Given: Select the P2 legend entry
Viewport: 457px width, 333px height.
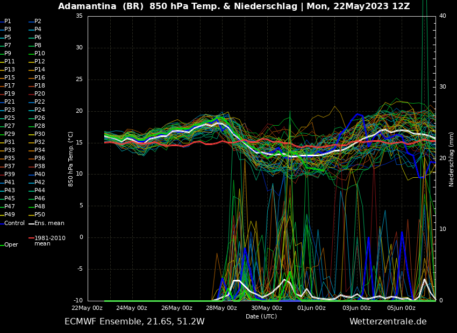Looking at the screenshot, I should (35, 21).
